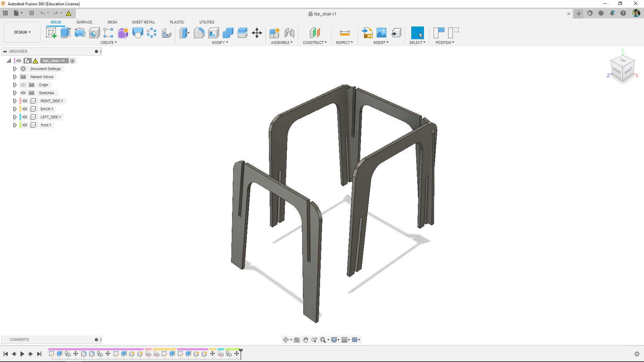Switch to the SHEET METAL tab
Screen dimensions: 644x362
pos(144,22)
